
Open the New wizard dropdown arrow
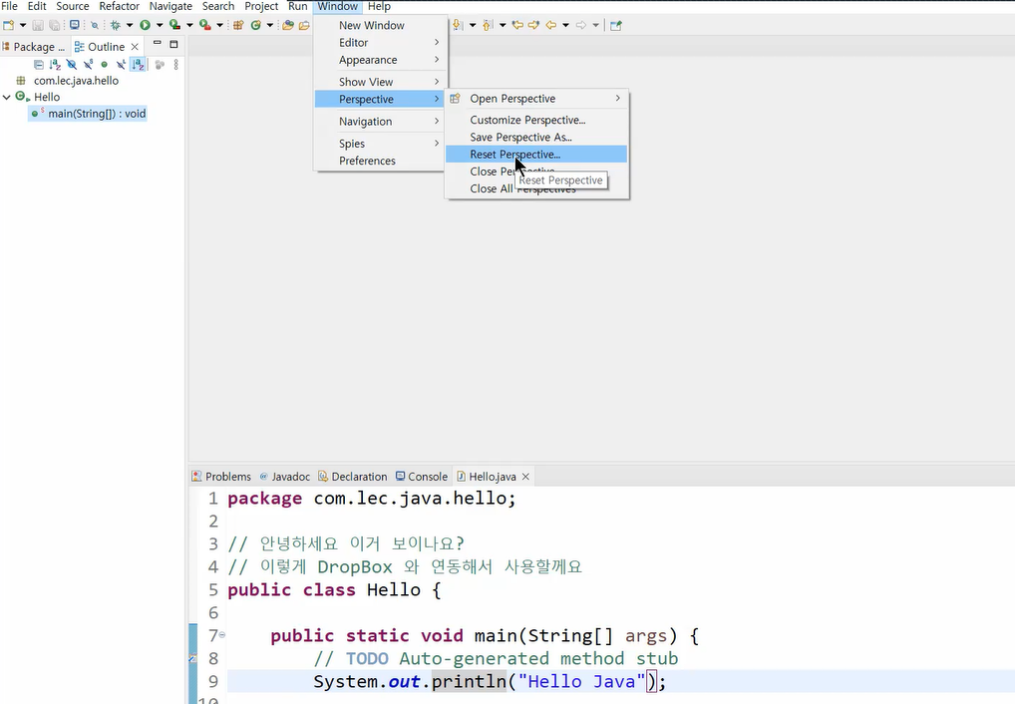pyautogui.click(x=23, y=25)
